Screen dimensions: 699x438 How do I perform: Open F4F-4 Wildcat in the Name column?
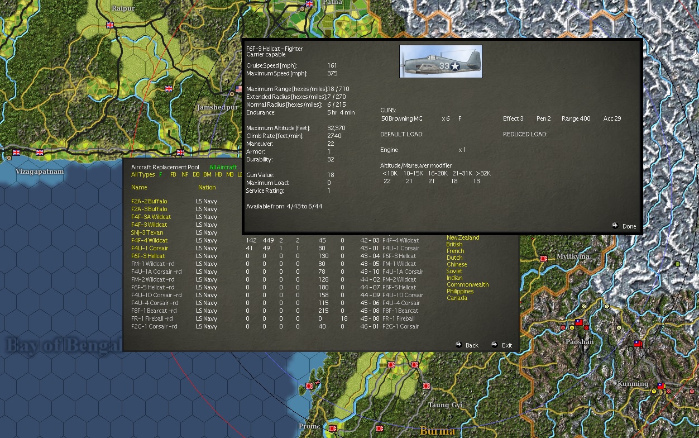point(149,240)
